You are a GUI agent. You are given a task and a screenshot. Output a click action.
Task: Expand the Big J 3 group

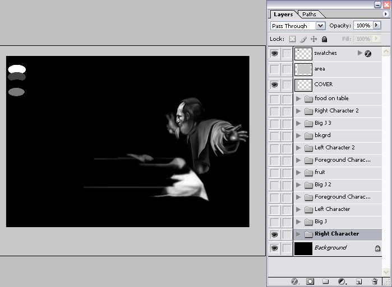pos(298,123)
